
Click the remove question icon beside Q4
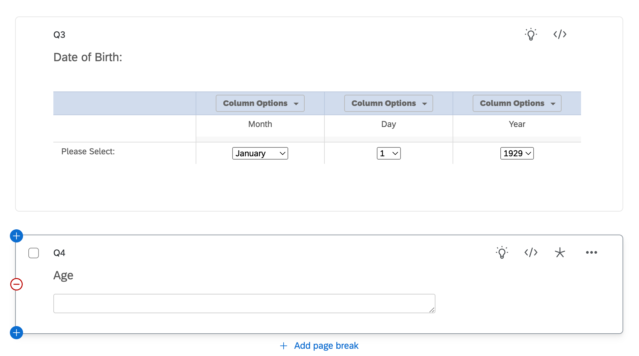(x=16, y=284)
